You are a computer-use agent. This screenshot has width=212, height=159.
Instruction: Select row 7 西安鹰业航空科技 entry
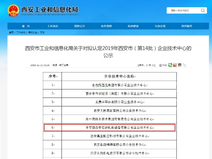pos(110,136)
